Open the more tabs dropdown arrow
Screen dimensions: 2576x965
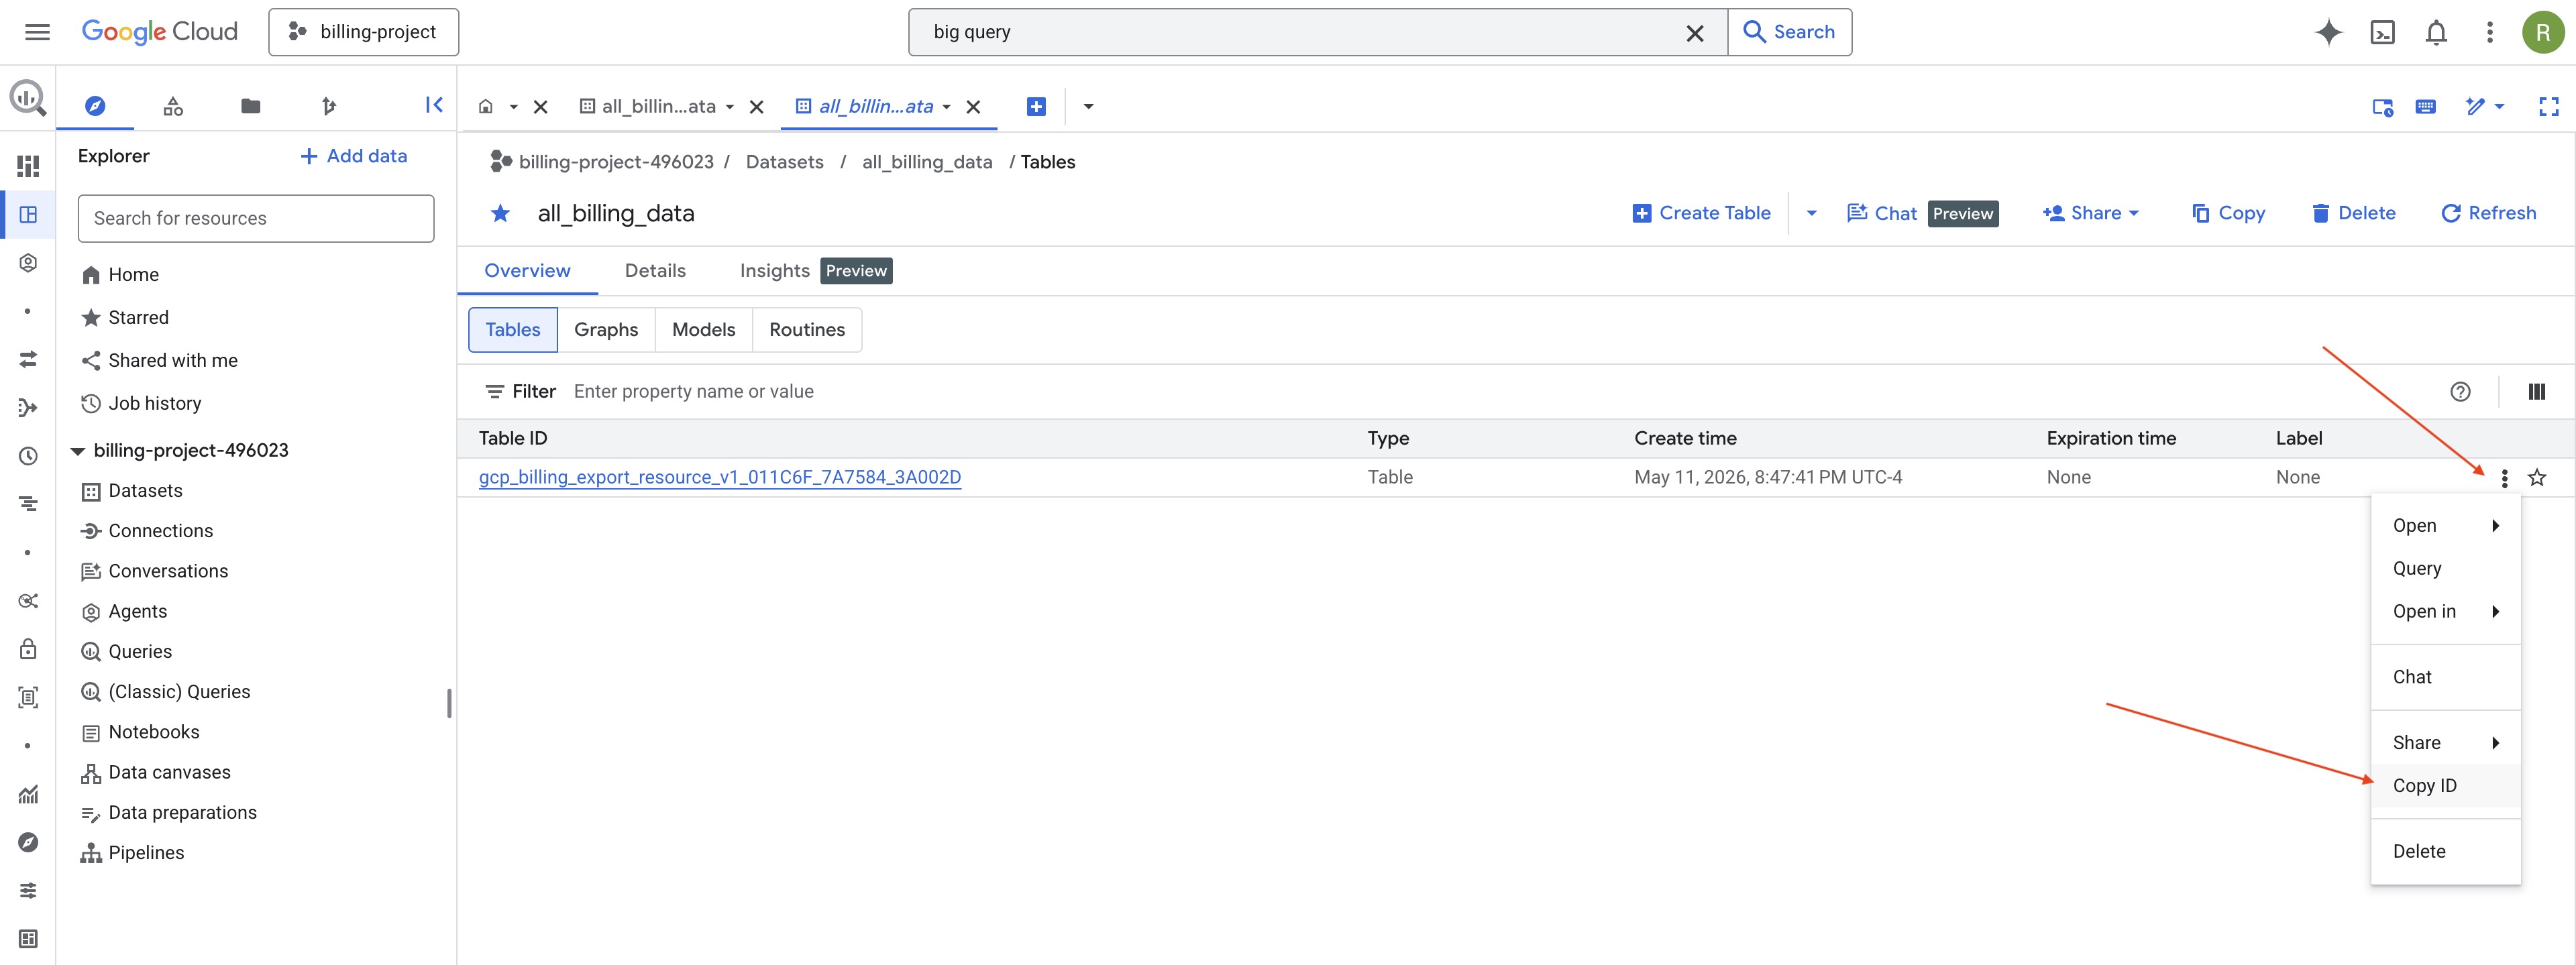[1088, 107]
